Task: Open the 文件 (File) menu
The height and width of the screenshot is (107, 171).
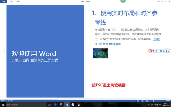Action: (x=3, y=1)
